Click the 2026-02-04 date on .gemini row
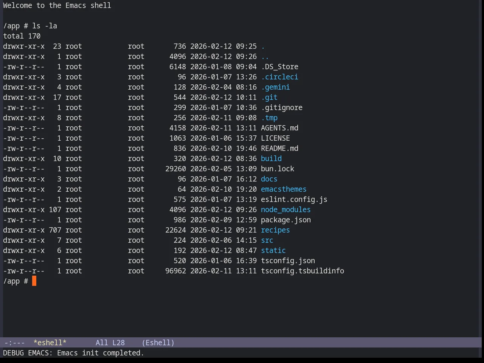484x363 pixels. click(x=211, y=87)
